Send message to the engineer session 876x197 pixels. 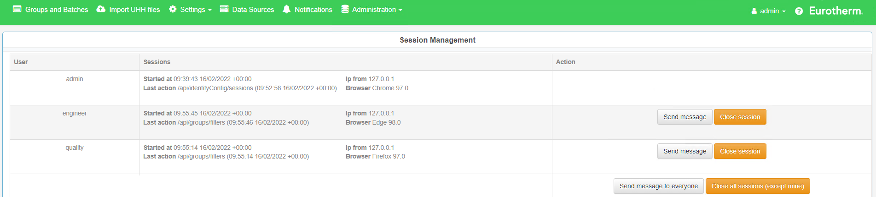(x=685, y=117)
